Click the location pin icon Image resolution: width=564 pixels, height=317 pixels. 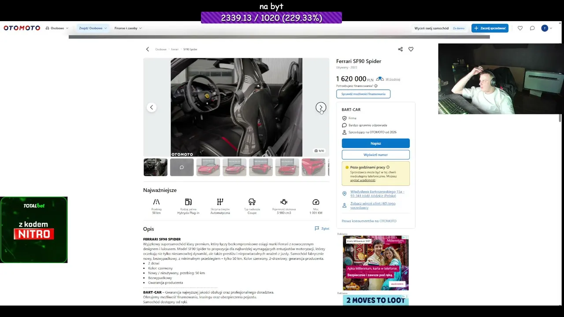pyautogui.click(x=345, y=194)
